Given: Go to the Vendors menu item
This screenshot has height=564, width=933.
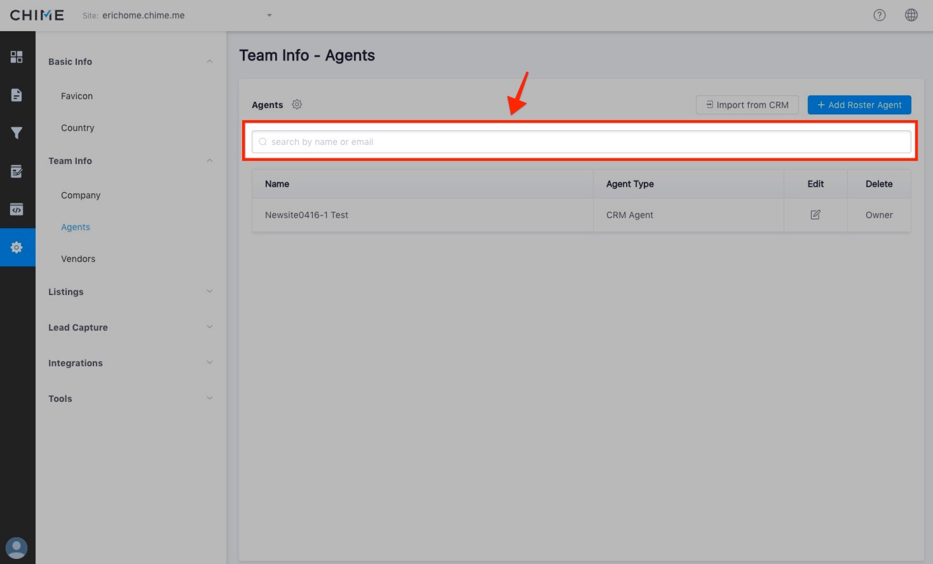Looking at the screenshot, I should click(x=78, y=259).
